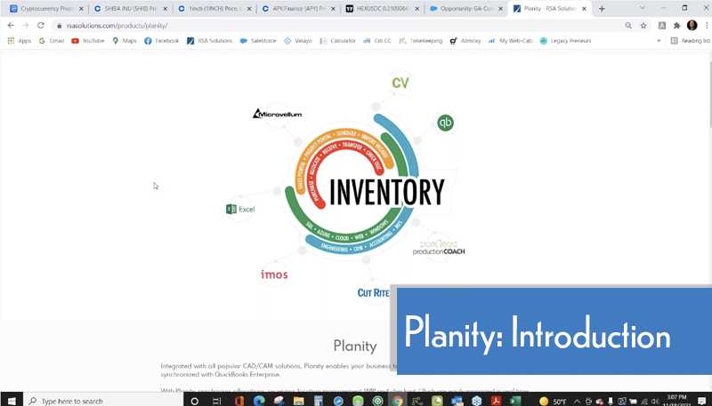The width and height of the screenshot is (712, 406).
Task: Open the Apps bookmark shortcut
Action: 19,41
